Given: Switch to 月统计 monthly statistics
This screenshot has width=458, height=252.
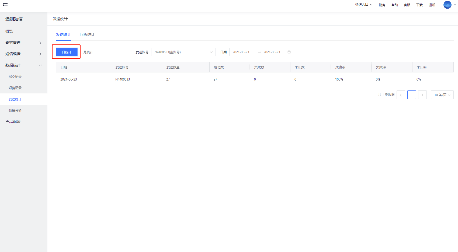Looking at the screenshot, I should coord(88,52).
